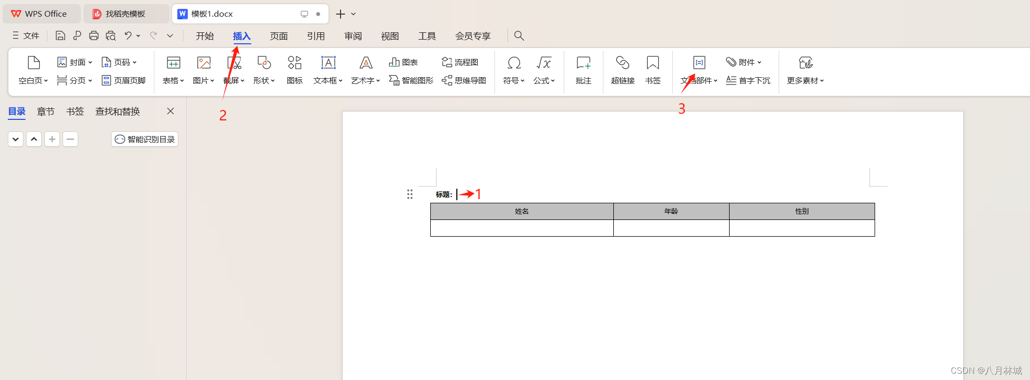Open the 文件 file menu

point(26,35)
